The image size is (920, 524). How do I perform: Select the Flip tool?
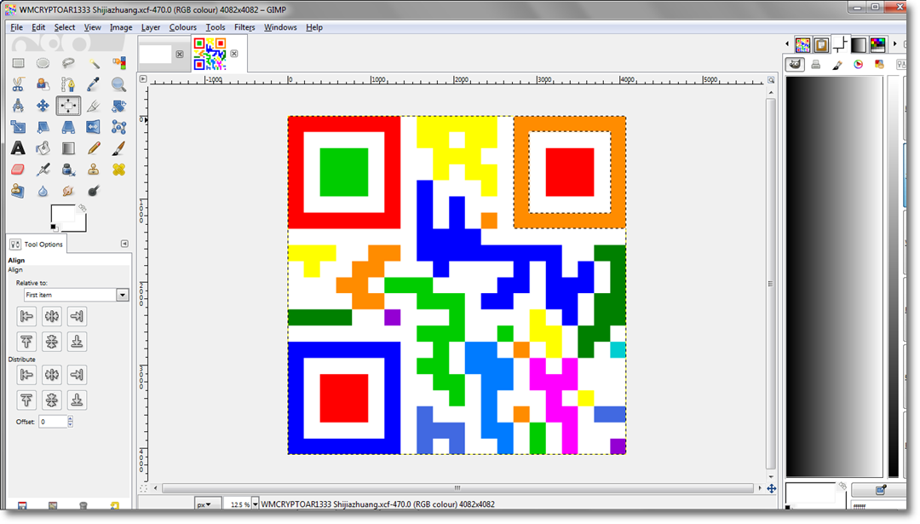[x=94, y=127]
